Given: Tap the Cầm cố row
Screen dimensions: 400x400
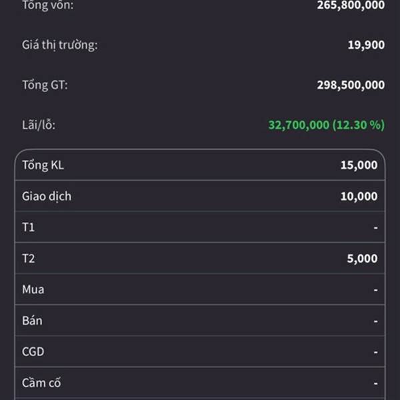Looking at the screenshot, I should pyautogui.click(x=200, y=383).
